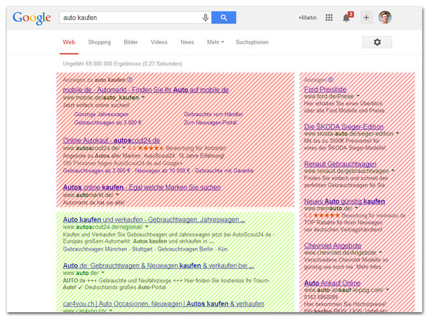Click the blue search magnifier button

(223, 17)
